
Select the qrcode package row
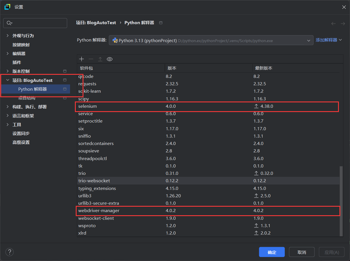(x=208, y=76)
